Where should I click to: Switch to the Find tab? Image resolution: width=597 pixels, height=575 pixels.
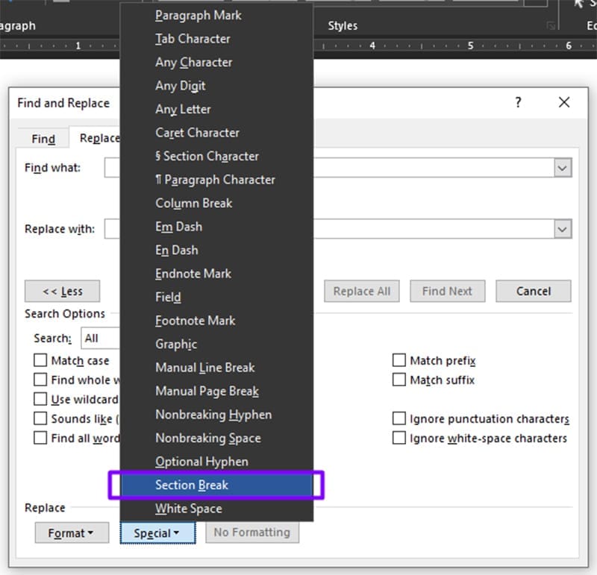[42, 139]
